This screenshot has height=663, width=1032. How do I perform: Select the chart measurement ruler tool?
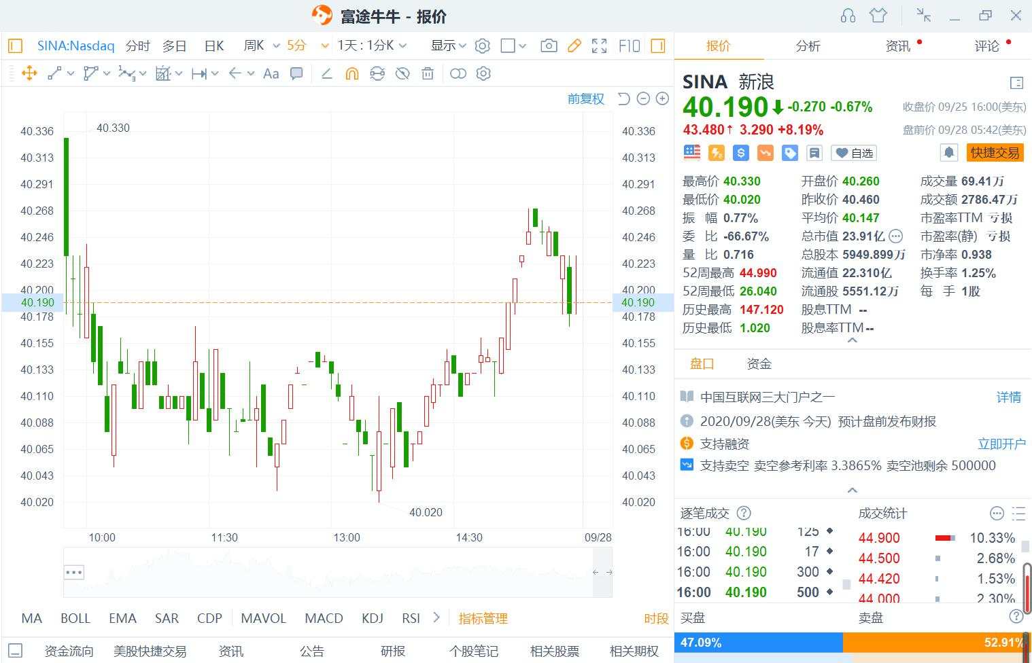coord(162,73)
